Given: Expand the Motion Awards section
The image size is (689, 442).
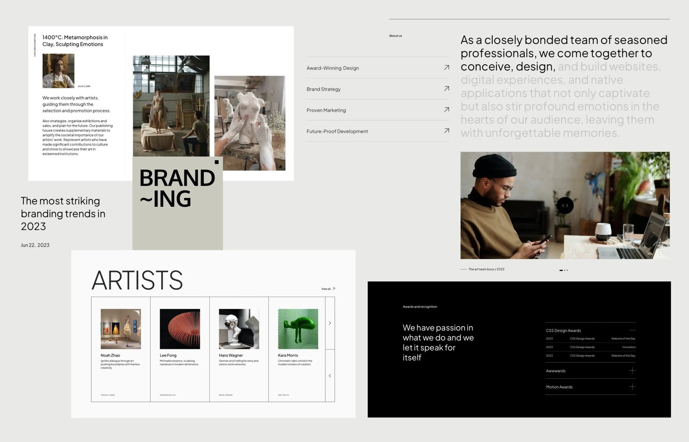Looking at the screenshot, I should tap(632, 387).
